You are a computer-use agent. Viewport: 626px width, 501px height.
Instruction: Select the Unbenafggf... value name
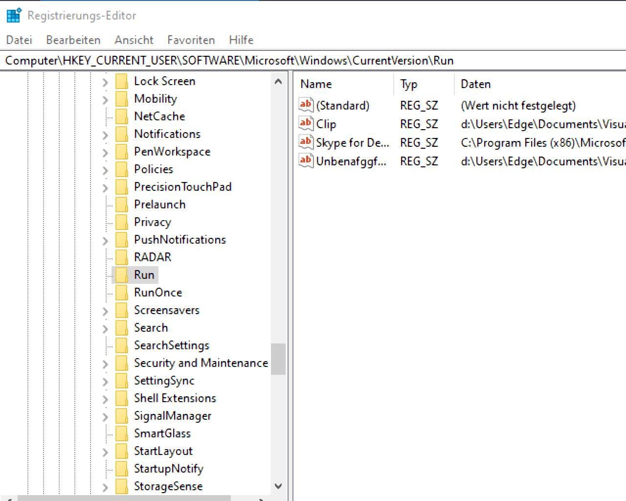[x=351, y=161]
